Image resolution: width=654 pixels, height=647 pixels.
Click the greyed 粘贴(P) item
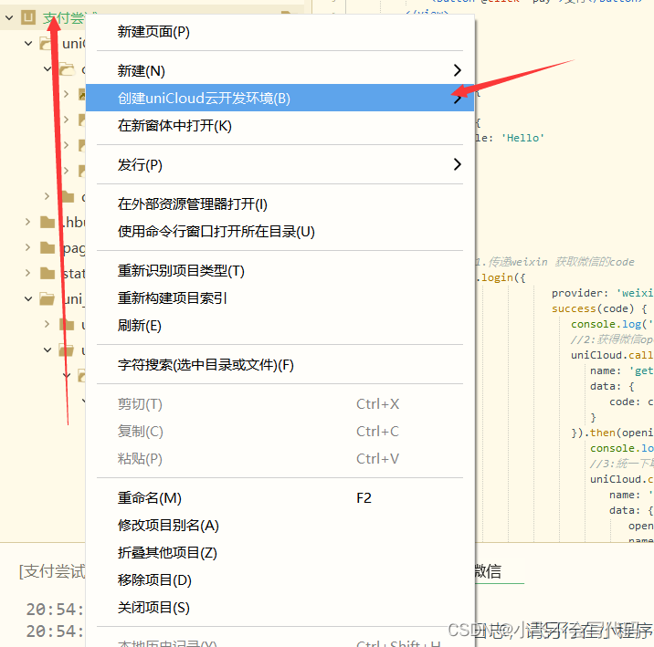click(x=280, y=459)
